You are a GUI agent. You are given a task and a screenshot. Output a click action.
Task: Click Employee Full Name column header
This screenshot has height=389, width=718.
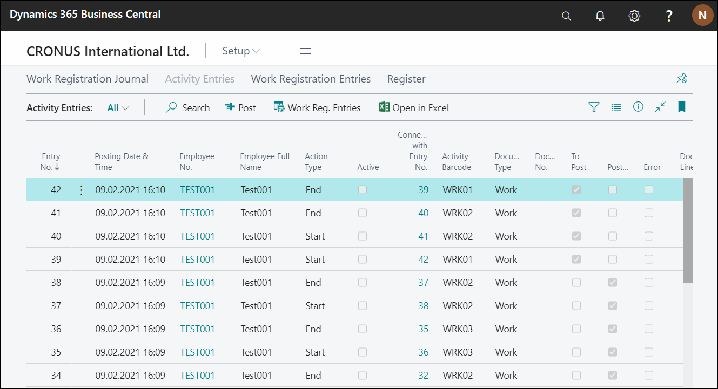coord(265,162)
